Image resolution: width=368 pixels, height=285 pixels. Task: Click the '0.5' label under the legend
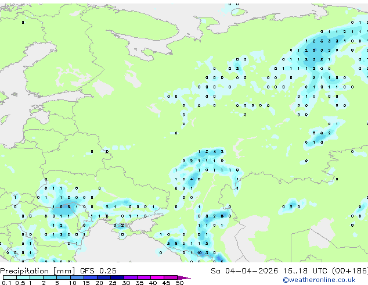click(20, 283)
